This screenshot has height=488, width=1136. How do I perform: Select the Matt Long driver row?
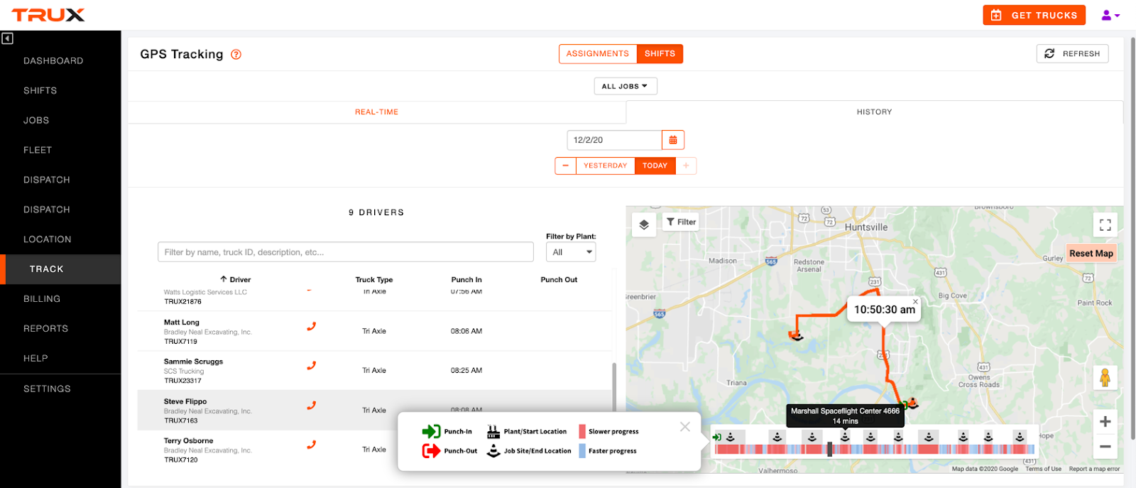(x=374, y=331)
